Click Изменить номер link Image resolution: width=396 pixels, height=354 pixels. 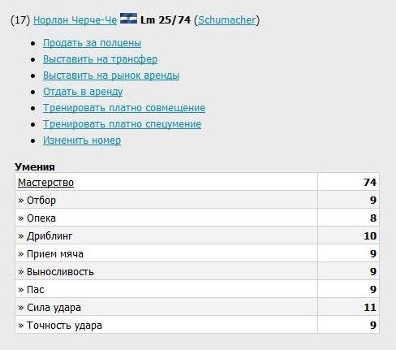click(x=82, y=140)
